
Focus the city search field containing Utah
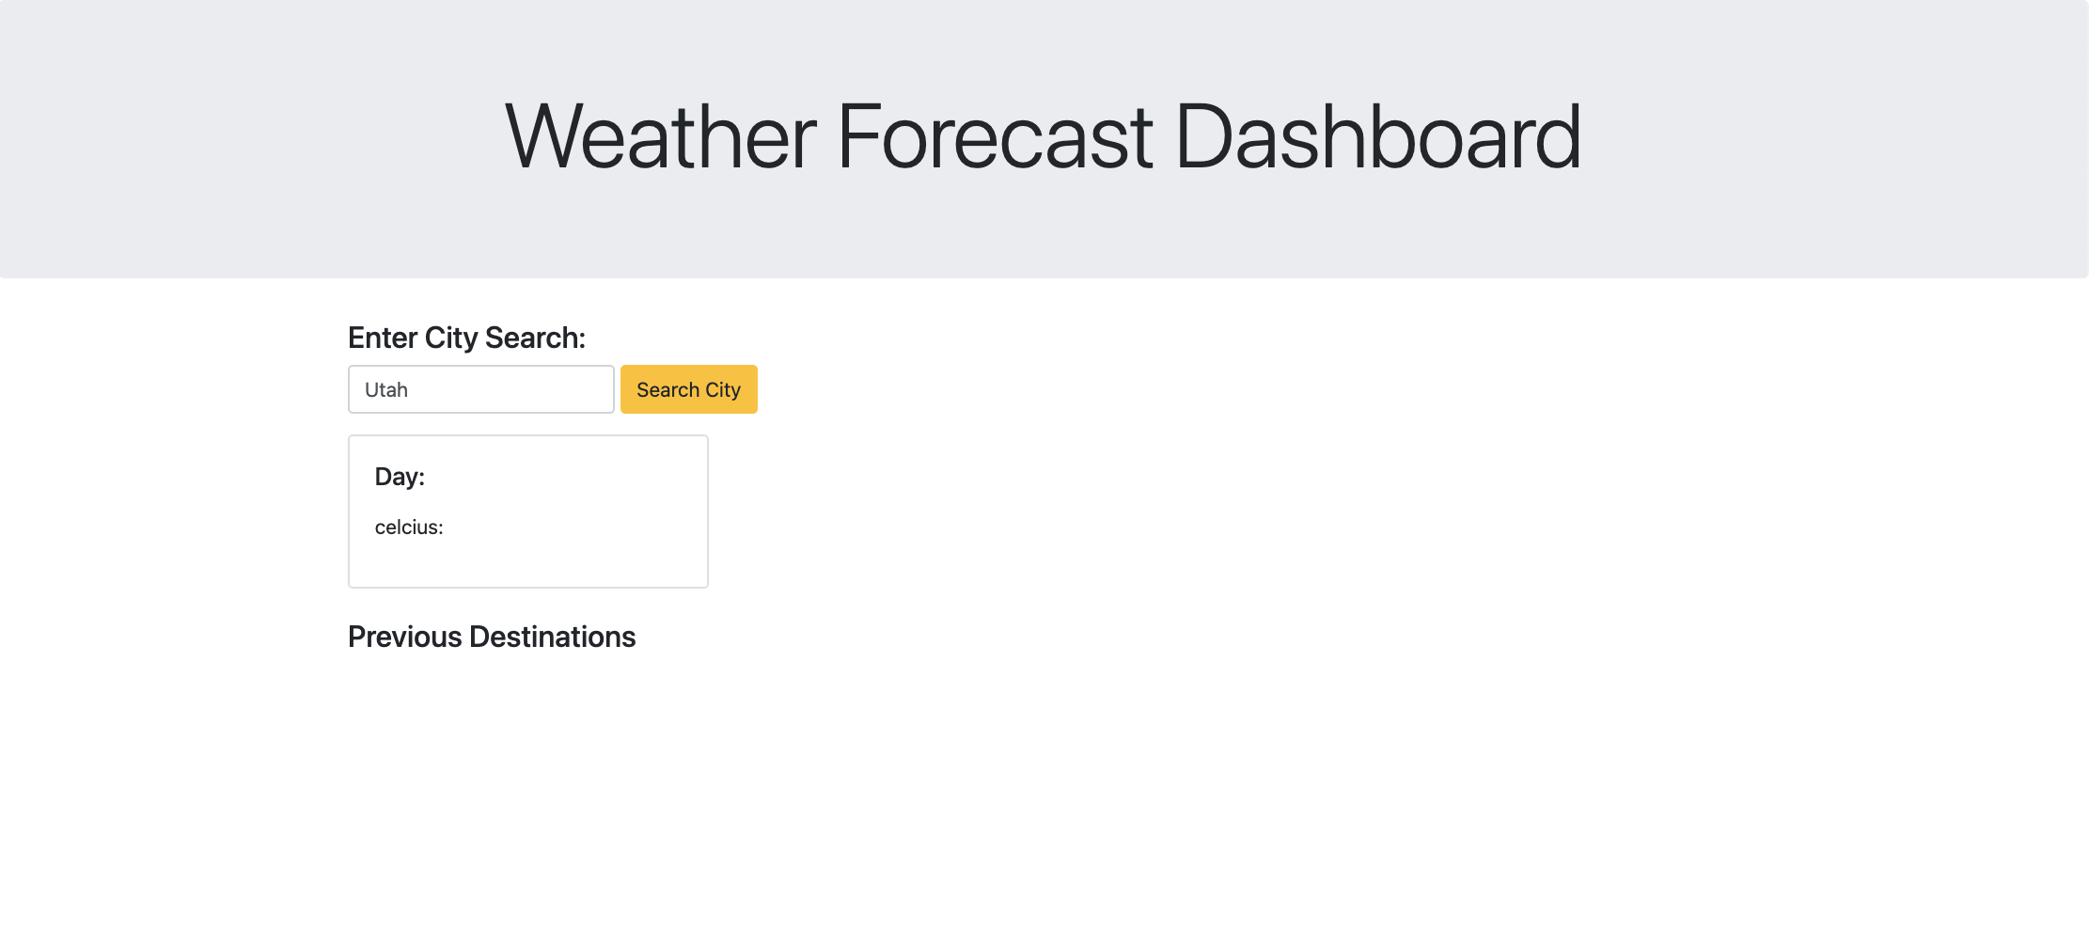480,389
